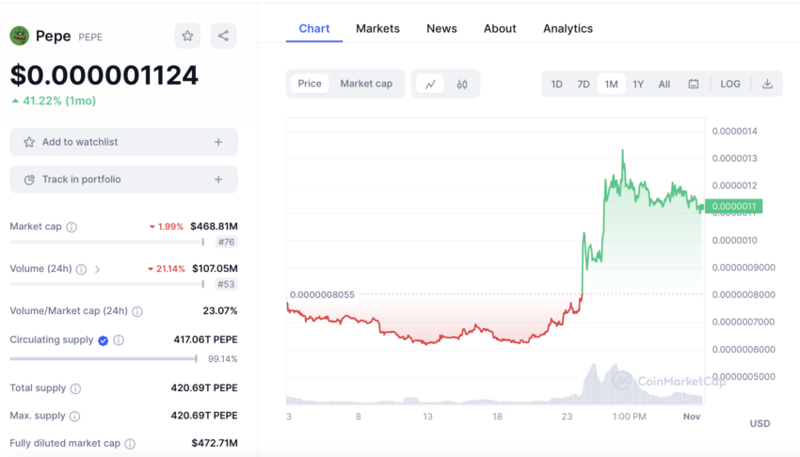Click the star favorite icon beside Pepe

[x=187, y=36]
